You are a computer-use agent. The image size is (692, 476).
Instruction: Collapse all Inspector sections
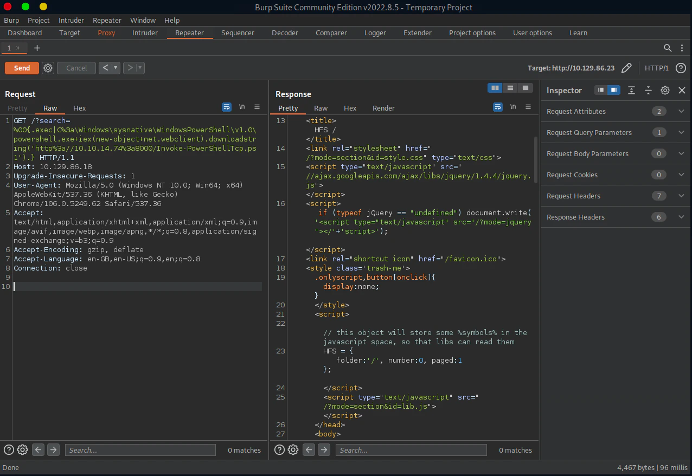648,91
